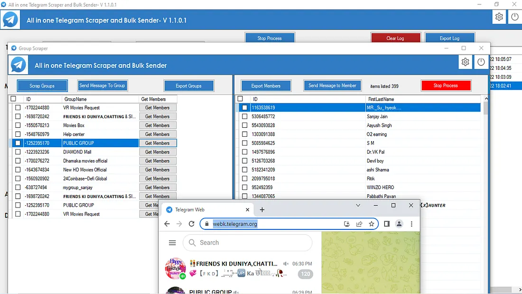This screenshot has height=294, width=522.
Task: Check box for DIAMOND Mall group
Action: pyautogui.click(x=18, y=152)
